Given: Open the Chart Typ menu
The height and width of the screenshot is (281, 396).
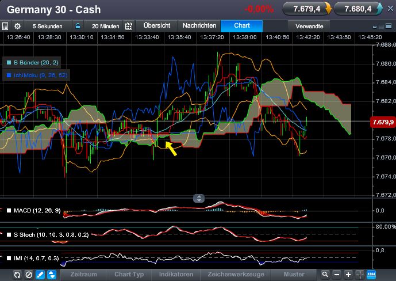Looking at the screenshot, I should point(129,275).
